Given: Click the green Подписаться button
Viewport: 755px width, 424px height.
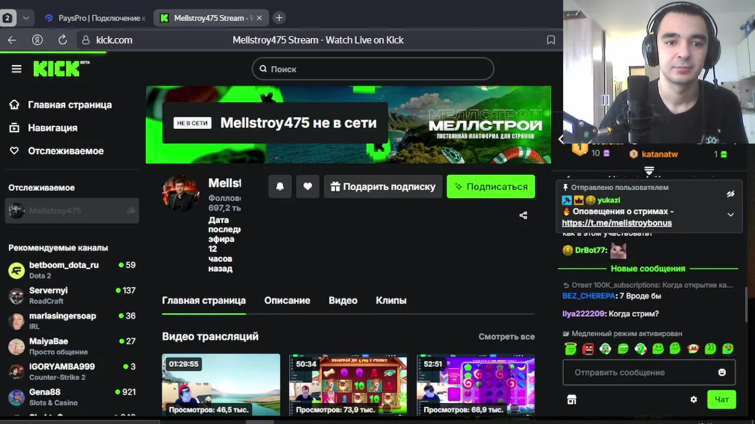Looking at the screenshot, I should (491, 187).
